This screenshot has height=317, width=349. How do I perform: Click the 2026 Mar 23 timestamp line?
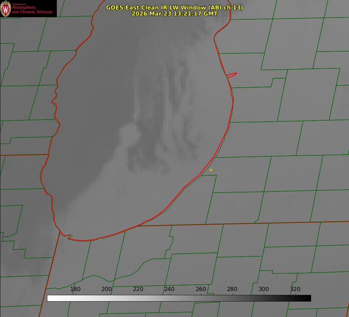[175, 14]
